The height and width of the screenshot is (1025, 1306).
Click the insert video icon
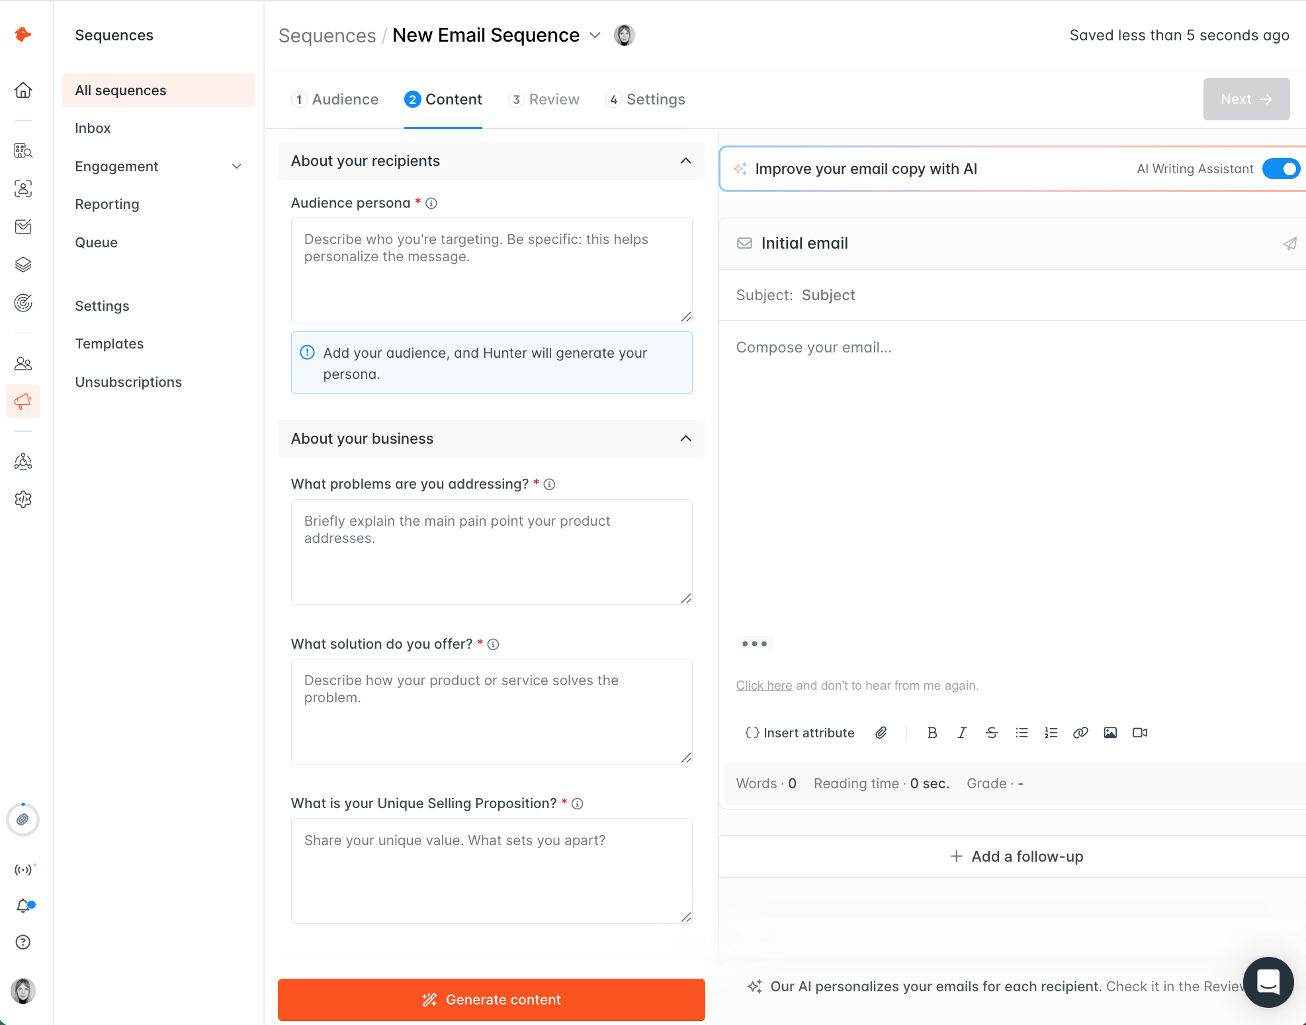[1140, 733]
